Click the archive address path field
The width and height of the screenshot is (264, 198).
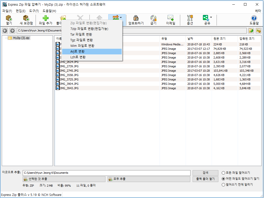click(132, 31)
